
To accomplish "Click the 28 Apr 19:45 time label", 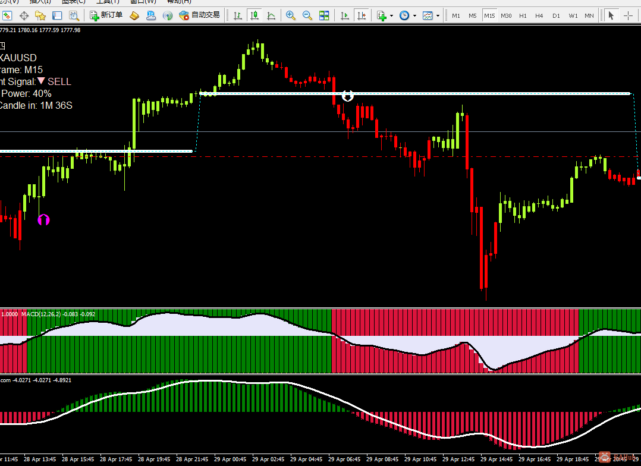I will tap(154, 459).
